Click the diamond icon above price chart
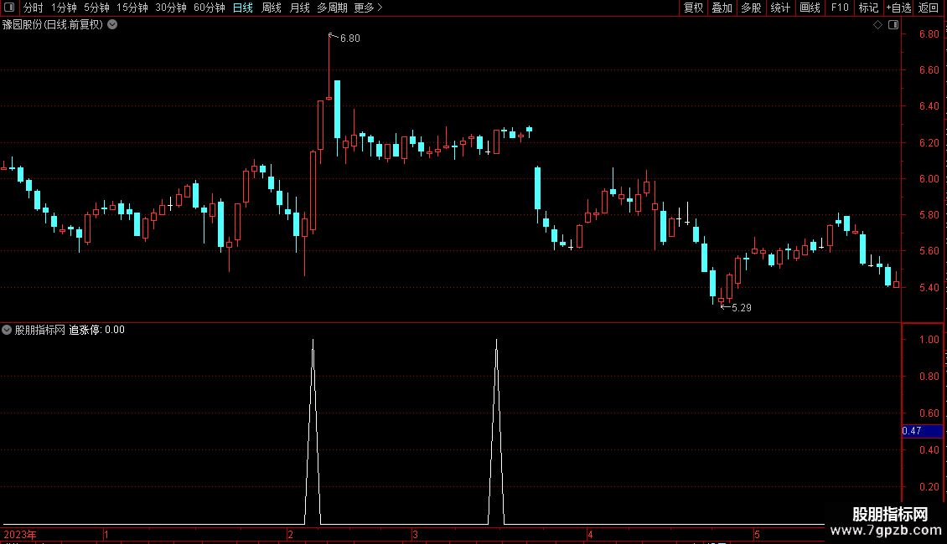Image resolution: width=947 pixels, height=544 pixels. [x=877, y=25]
